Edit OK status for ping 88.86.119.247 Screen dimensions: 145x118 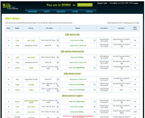58,45
